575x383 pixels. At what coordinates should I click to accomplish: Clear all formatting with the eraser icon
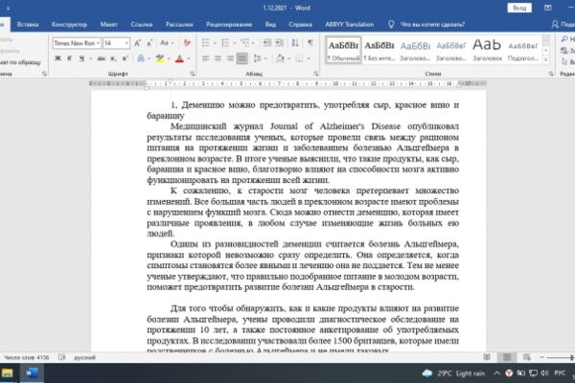[x=187, y=43]
